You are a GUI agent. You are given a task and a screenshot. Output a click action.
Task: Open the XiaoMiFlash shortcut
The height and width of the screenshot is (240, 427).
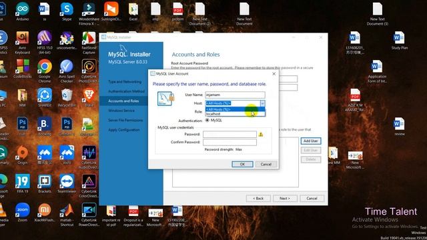click(45, 212)
